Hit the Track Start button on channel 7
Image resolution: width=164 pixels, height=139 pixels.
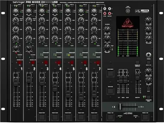94,117
